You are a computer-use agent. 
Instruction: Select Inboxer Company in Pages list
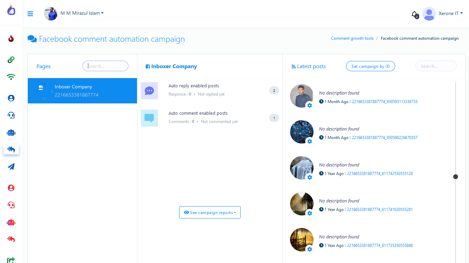point(82,91)
